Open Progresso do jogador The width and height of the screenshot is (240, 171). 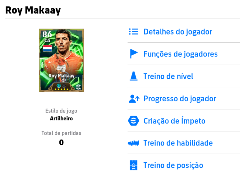[180, 99]
